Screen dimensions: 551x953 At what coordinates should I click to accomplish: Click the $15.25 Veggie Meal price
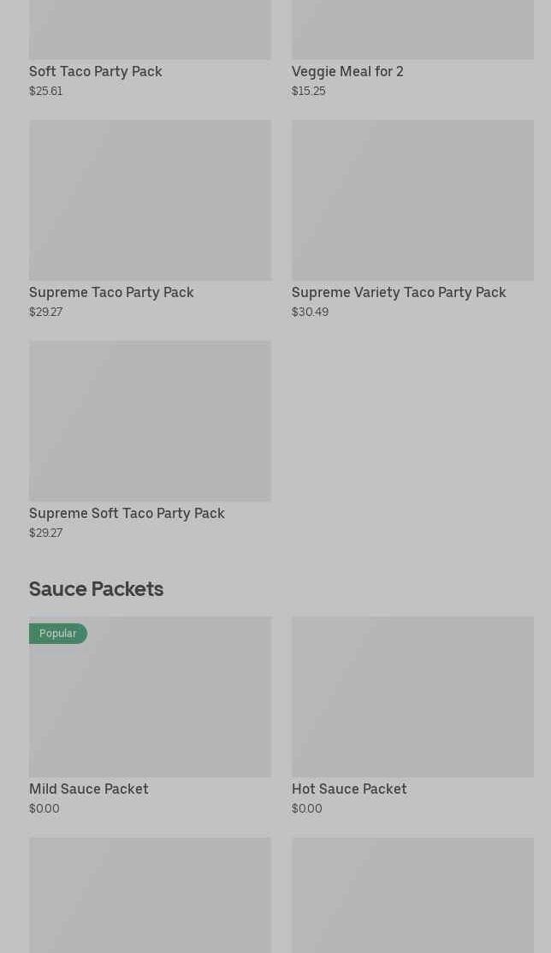coord(308,91)
